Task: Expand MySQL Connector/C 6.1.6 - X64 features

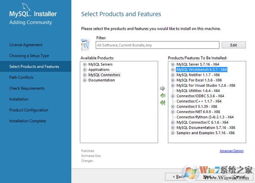Action: (x=173, y=122)
